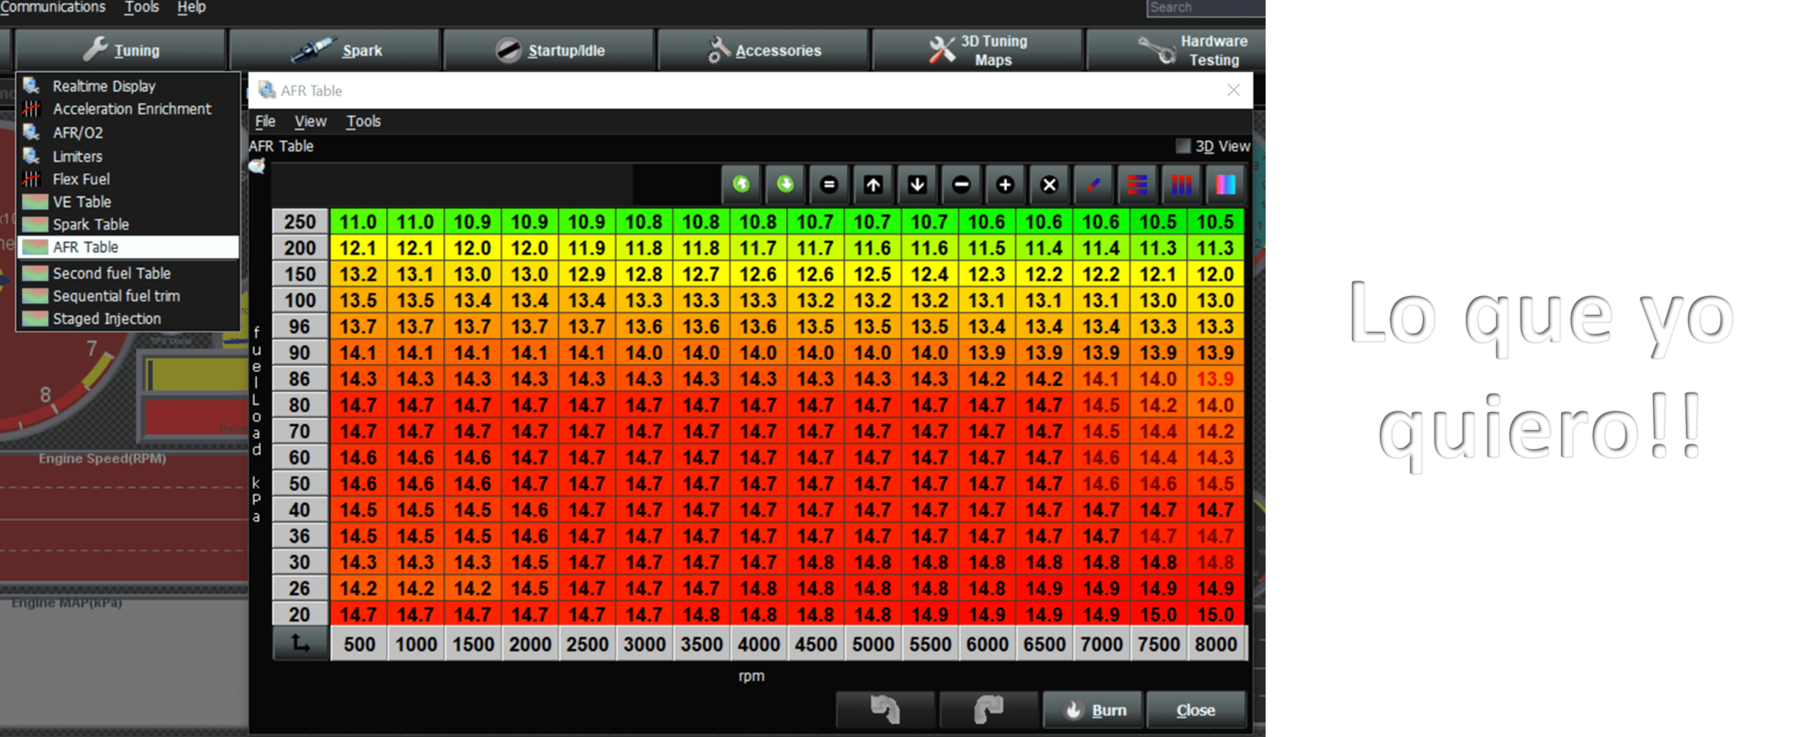Screen dimensions: 1817x737
Task: Click the Limiters item icon
Action: tap(31, 156)
